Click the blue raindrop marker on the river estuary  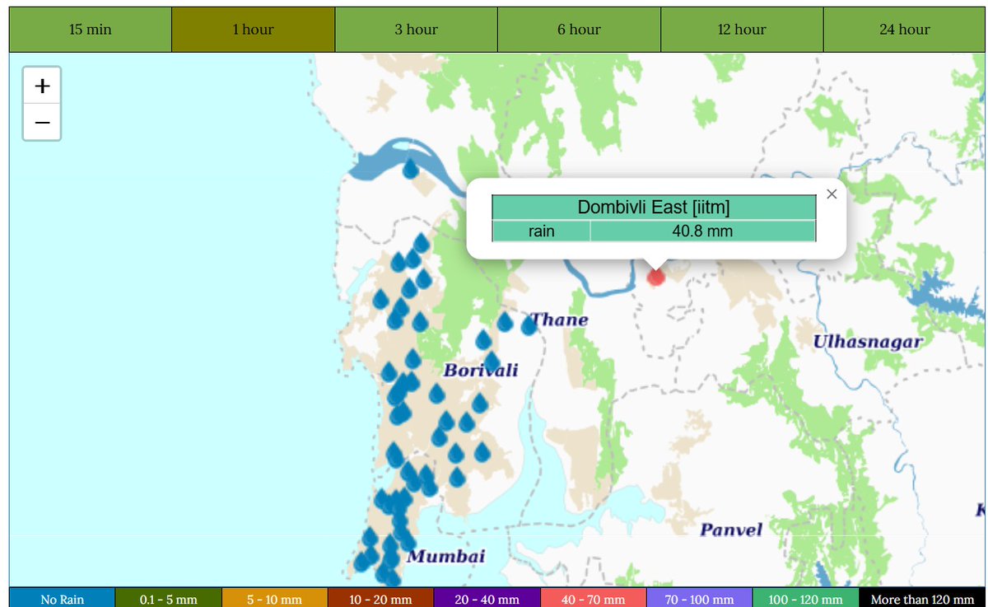point(410,169)
